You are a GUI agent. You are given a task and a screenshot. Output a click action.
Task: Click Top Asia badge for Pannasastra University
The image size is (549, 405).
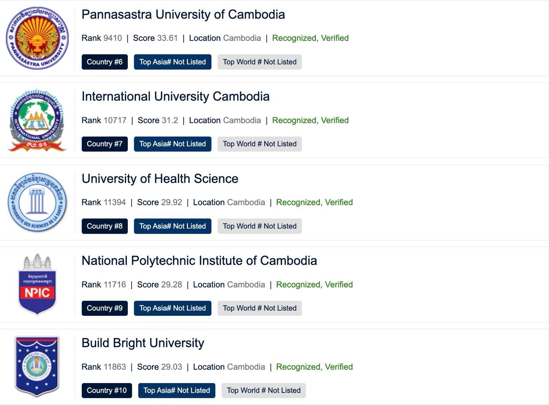[x=172, y=62]
